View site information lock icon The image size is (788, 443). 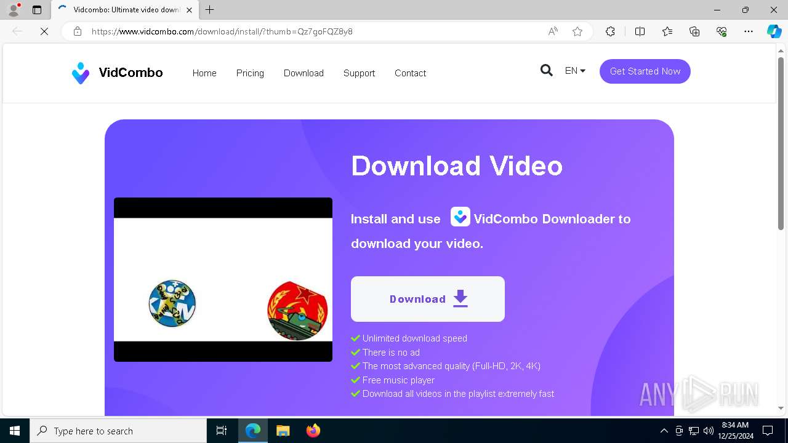[78, 31]
